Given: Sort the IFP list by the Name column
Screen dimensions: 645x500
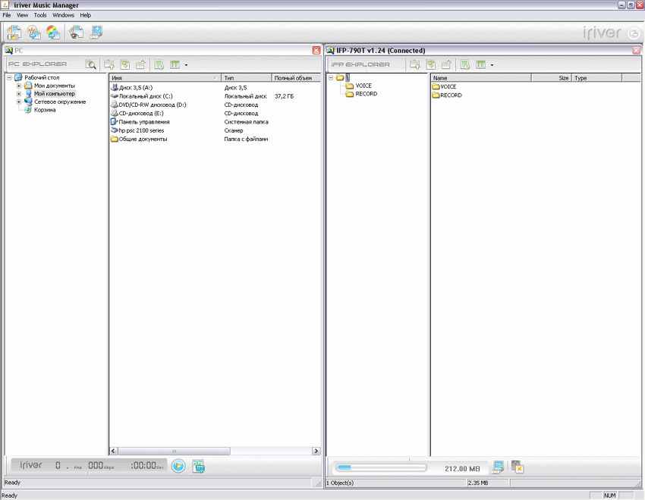Looking at the screenshot, I should coord(481,77).
